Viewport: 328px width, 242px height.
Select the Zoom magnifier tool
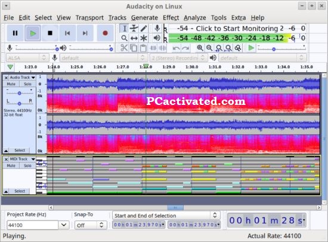pos(124,38)
